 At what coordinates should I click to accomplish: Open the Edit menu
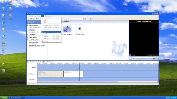tap(32, 16)
